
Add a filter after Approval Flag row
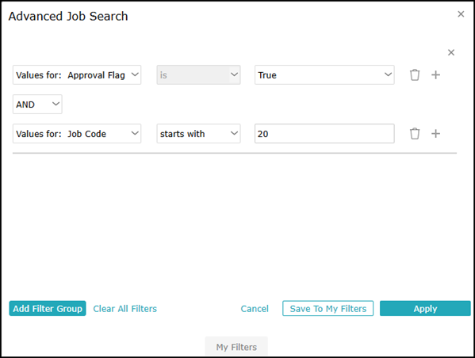click(x=435, y=75)
